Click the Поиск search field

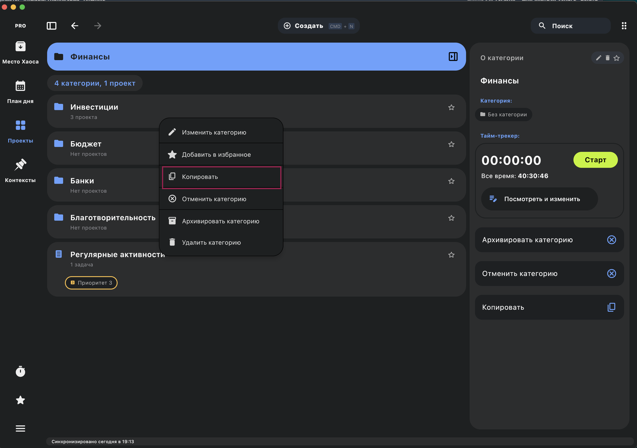pos(570,26)
